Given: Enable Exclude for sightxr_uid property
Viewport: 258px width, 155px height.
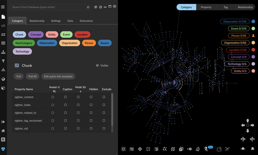Looking at the screenshot, I should (x=104, y=128).
